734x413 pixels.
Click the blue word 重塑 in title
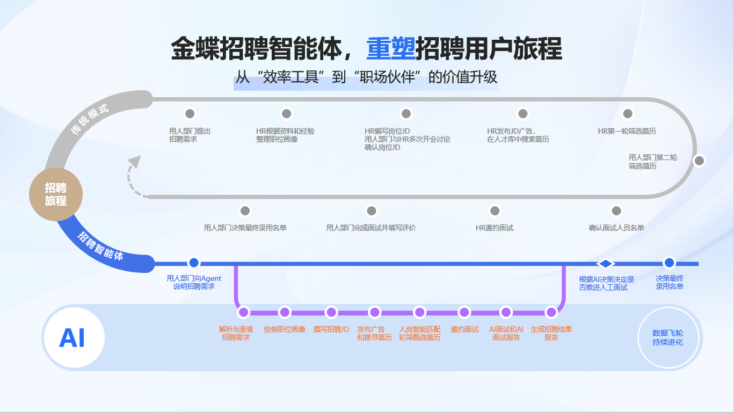(x=391, y=49)
